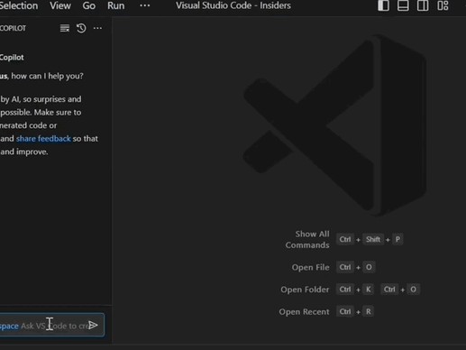
Task: Select the workspace tag in chat input
Action: point(9,326)
